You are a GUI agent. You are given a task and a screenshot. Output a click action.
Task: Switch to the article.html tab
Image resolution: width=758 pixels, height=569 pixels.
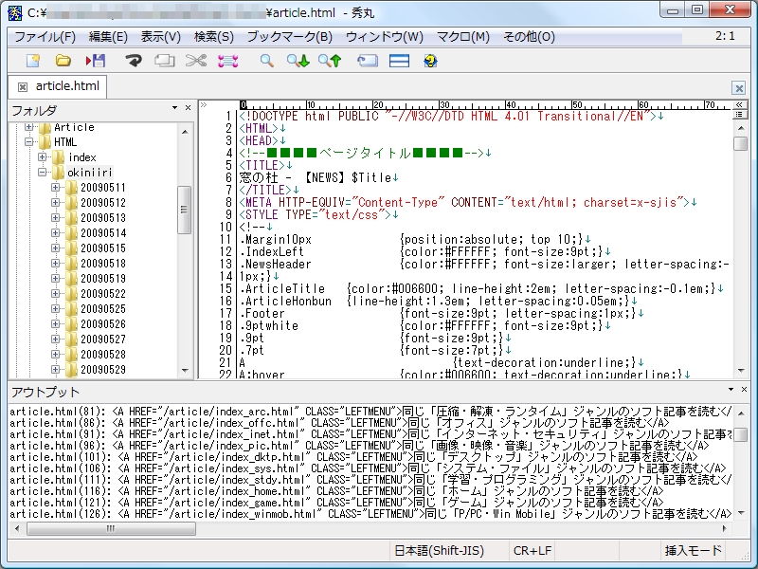(66, 86)
